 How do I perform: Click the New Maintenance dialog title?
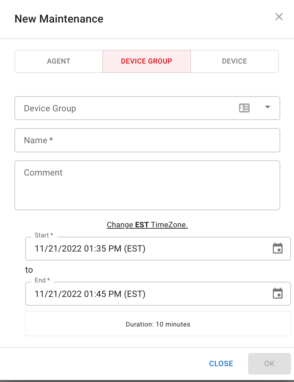tap(59, 19)
